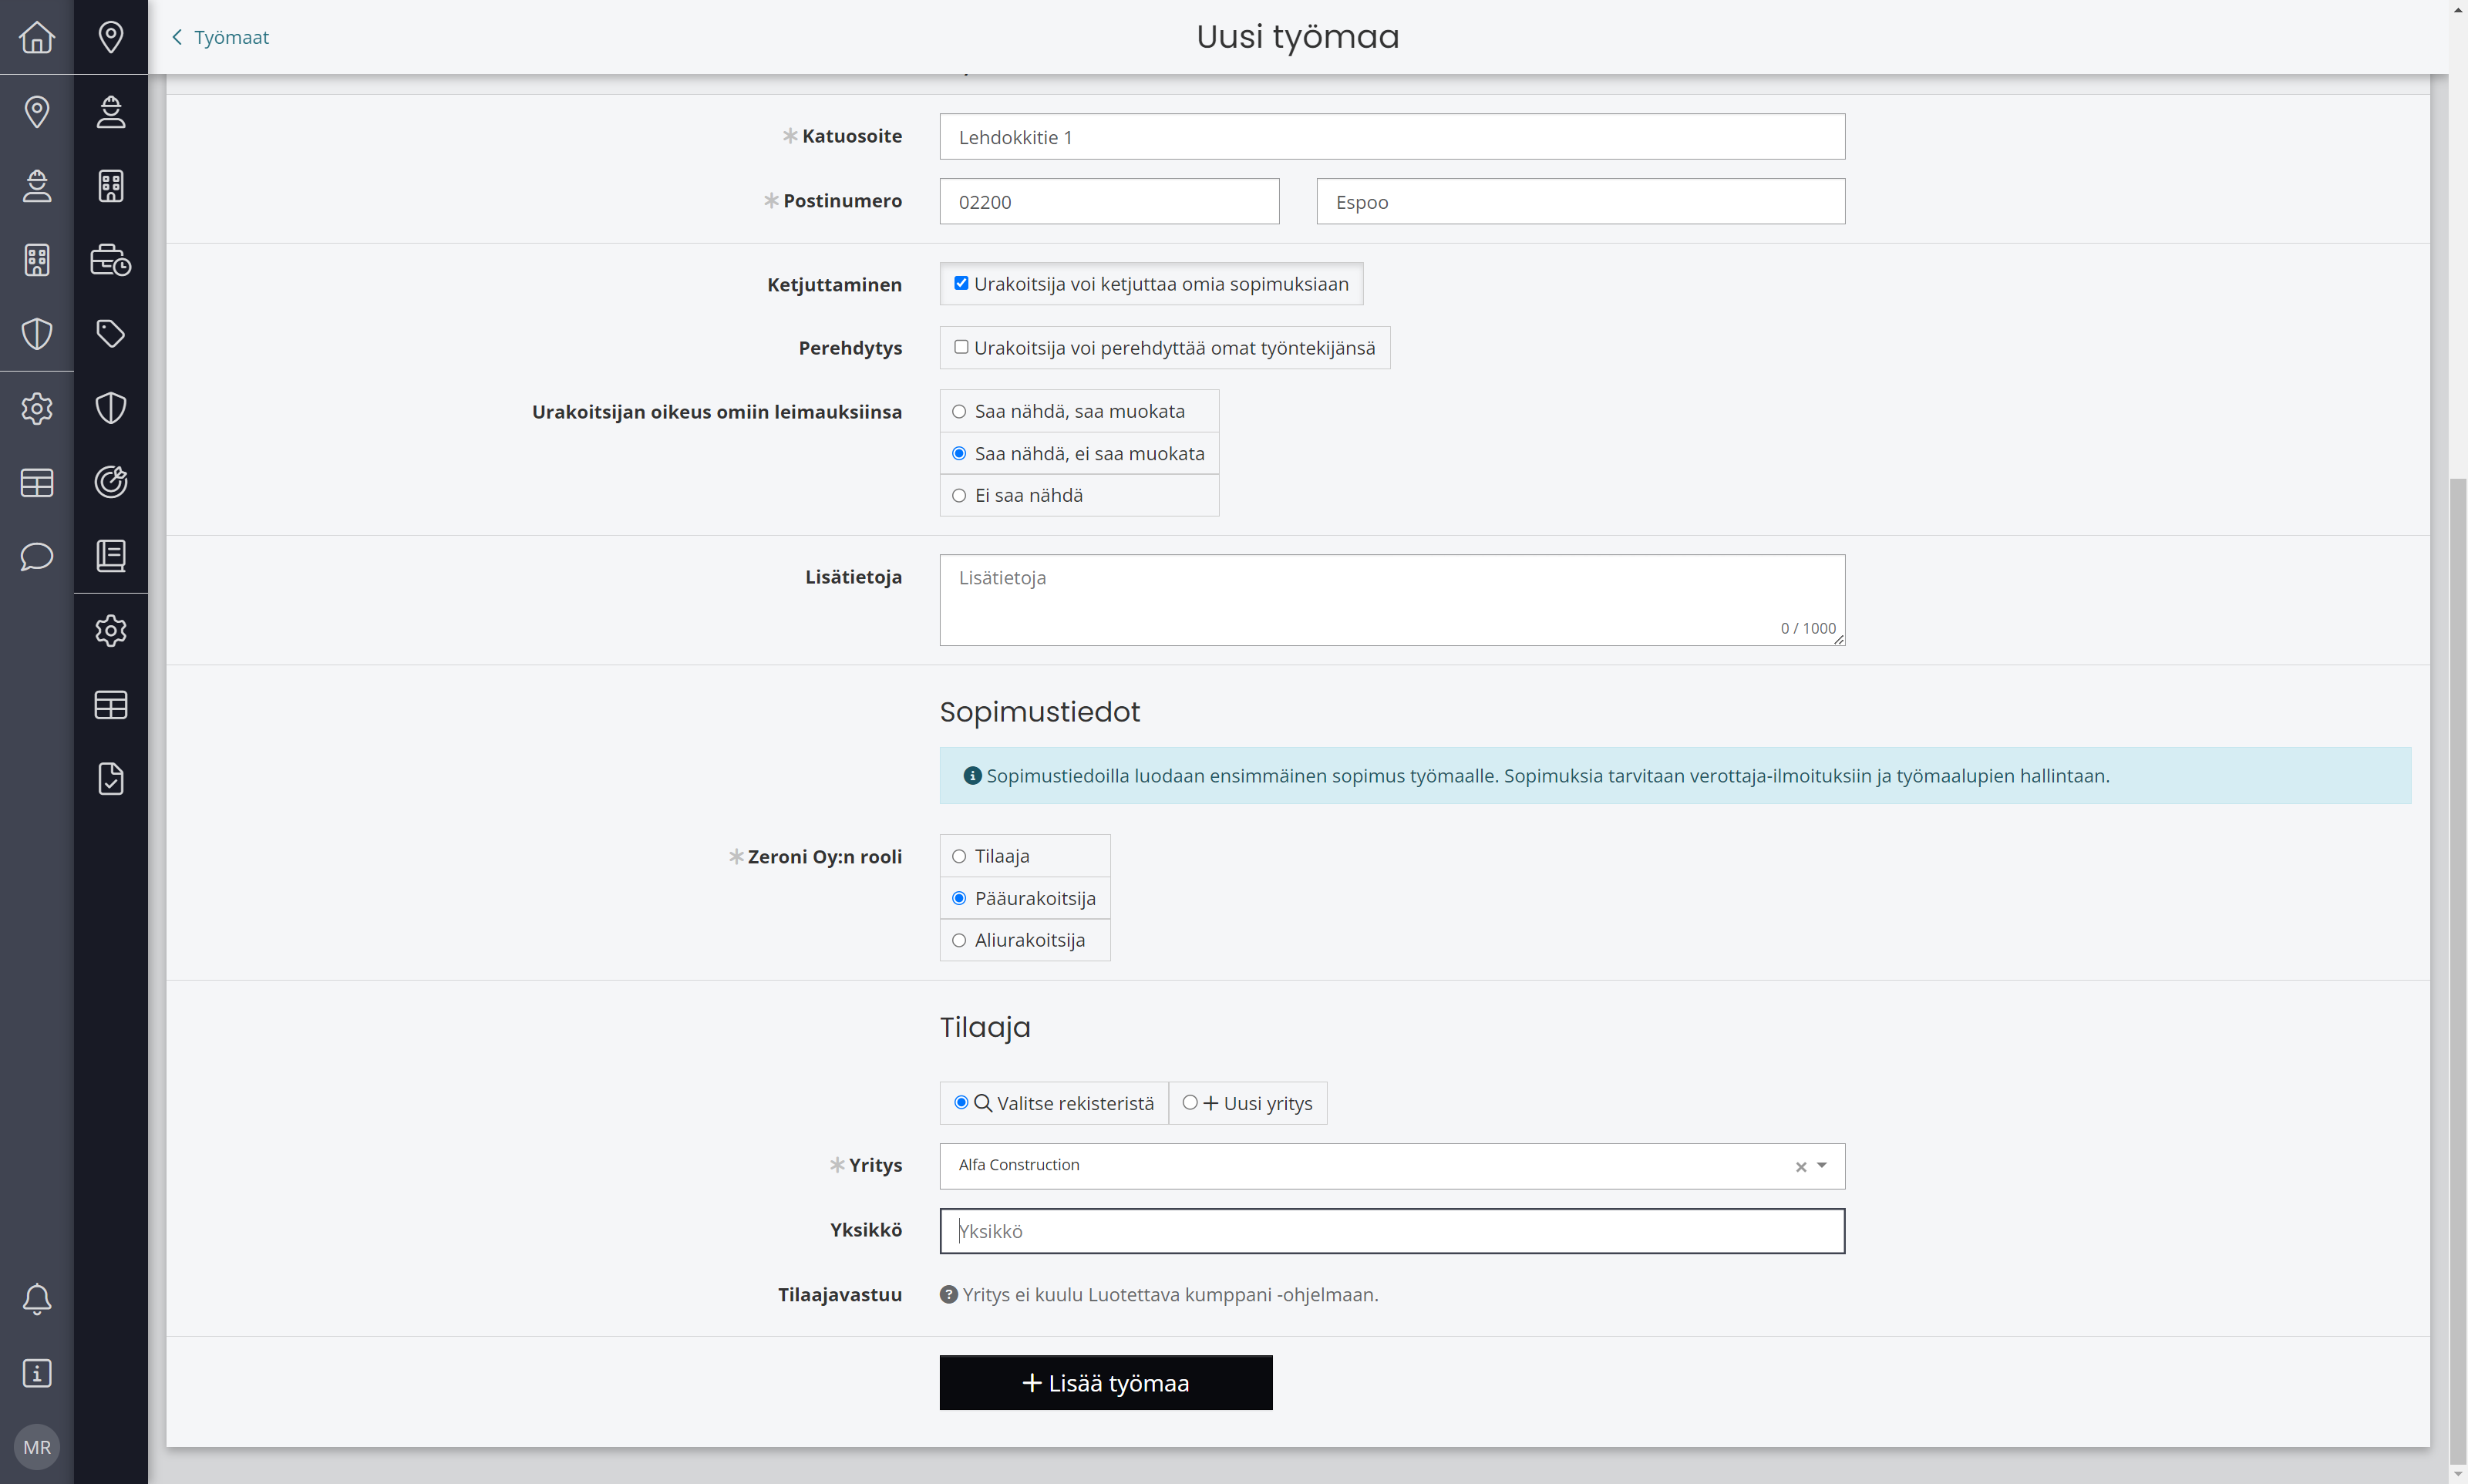
Task: Click into the Lisätietoja text area
Action: point(1392,600)
